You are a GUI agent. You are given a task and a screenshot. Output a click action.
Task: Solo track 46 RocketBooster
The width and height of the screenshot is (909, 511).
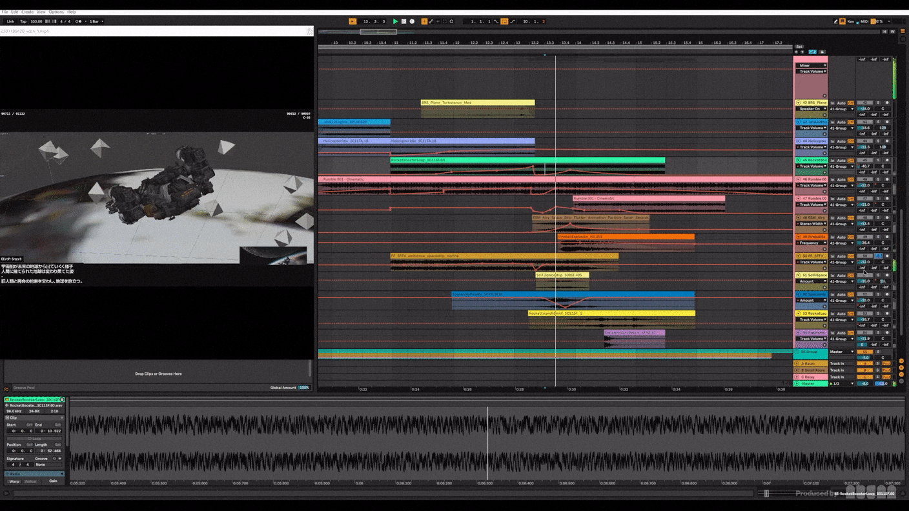pyautogui.click(x=877, y=160)
